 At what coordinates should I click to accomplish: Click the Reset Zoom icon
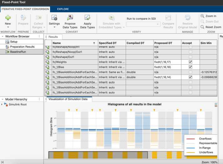[202, 27]
